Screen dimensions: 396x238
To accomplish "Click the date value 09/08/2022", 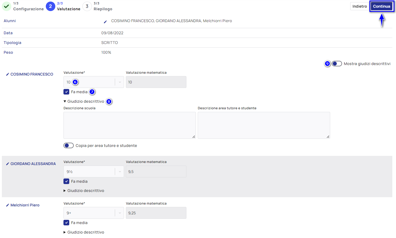I will (112, 33).
